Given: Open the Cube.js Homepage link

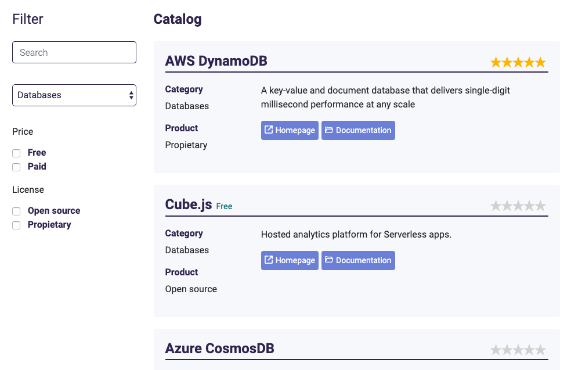Looking at the screenshot, I should 290,260.
